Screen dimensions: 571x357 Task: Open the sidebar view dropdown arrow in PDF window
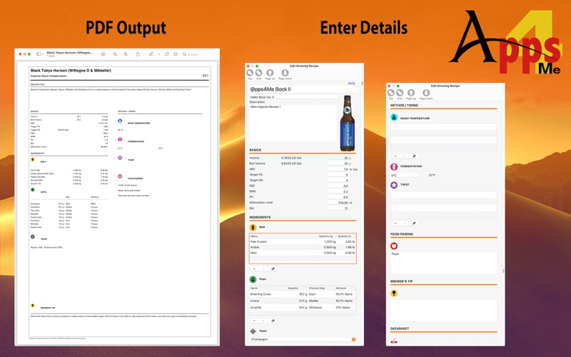point(43,54)
